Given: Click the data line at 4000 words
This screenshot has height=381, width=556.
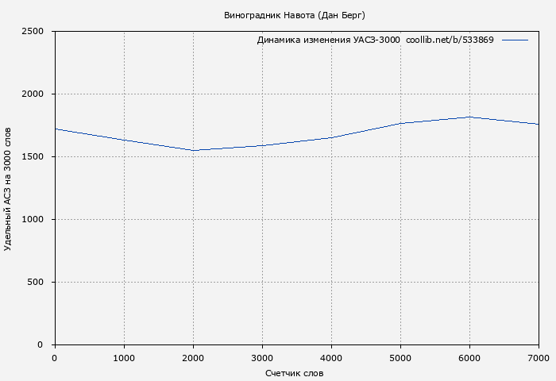Looking at the screenshot, I should point(331,137).
